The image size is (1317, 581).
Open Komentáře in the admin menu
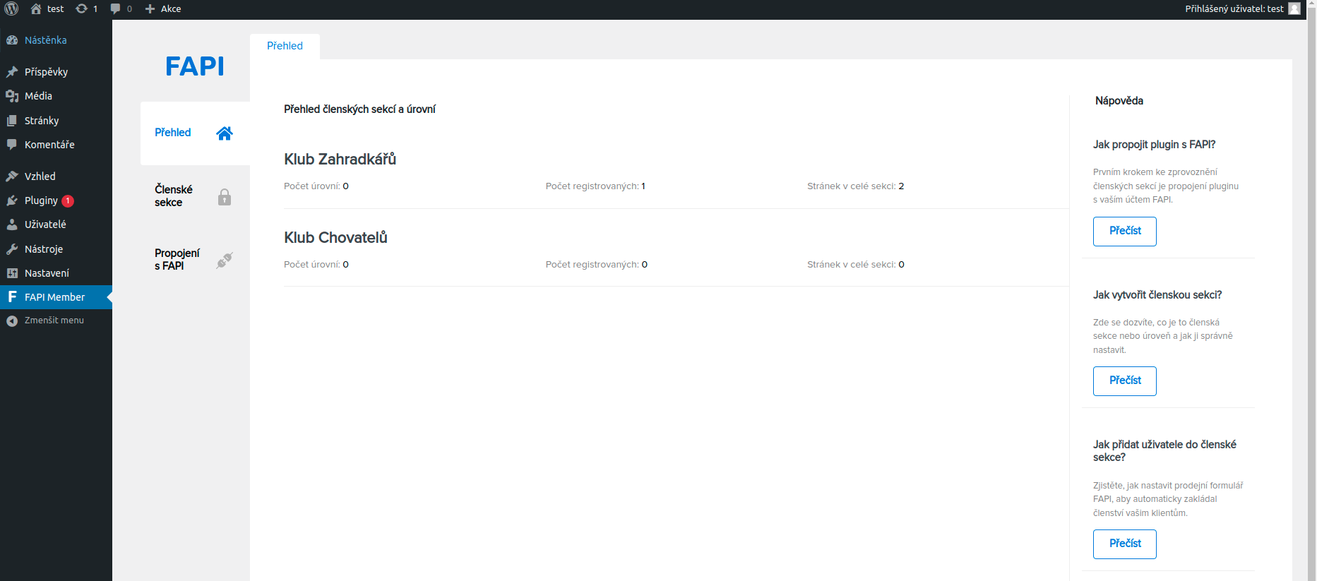(x=56, y=145)
